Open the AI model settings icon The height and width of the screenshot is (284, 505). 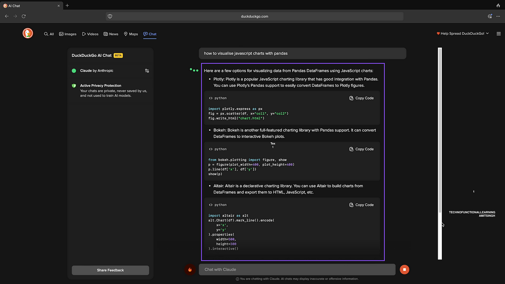[x=147, y=71]
